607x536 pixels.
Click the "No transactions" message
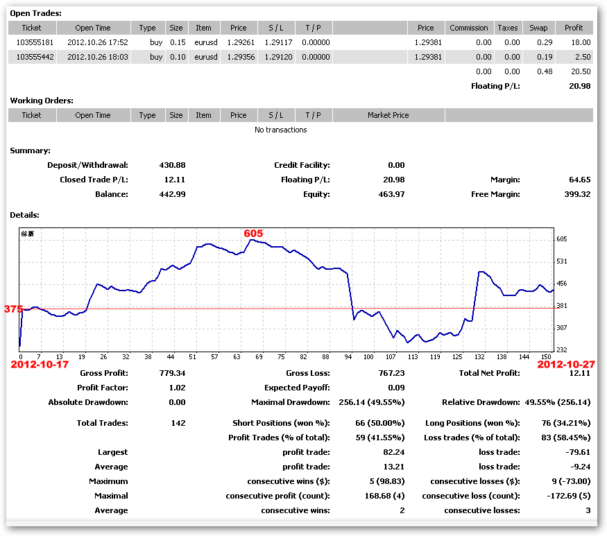tap(281, 130)
